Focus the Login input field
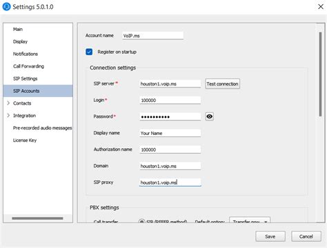The width and height of the screenshot is (327, 248). pyautogui.click(x=170, y=100)
